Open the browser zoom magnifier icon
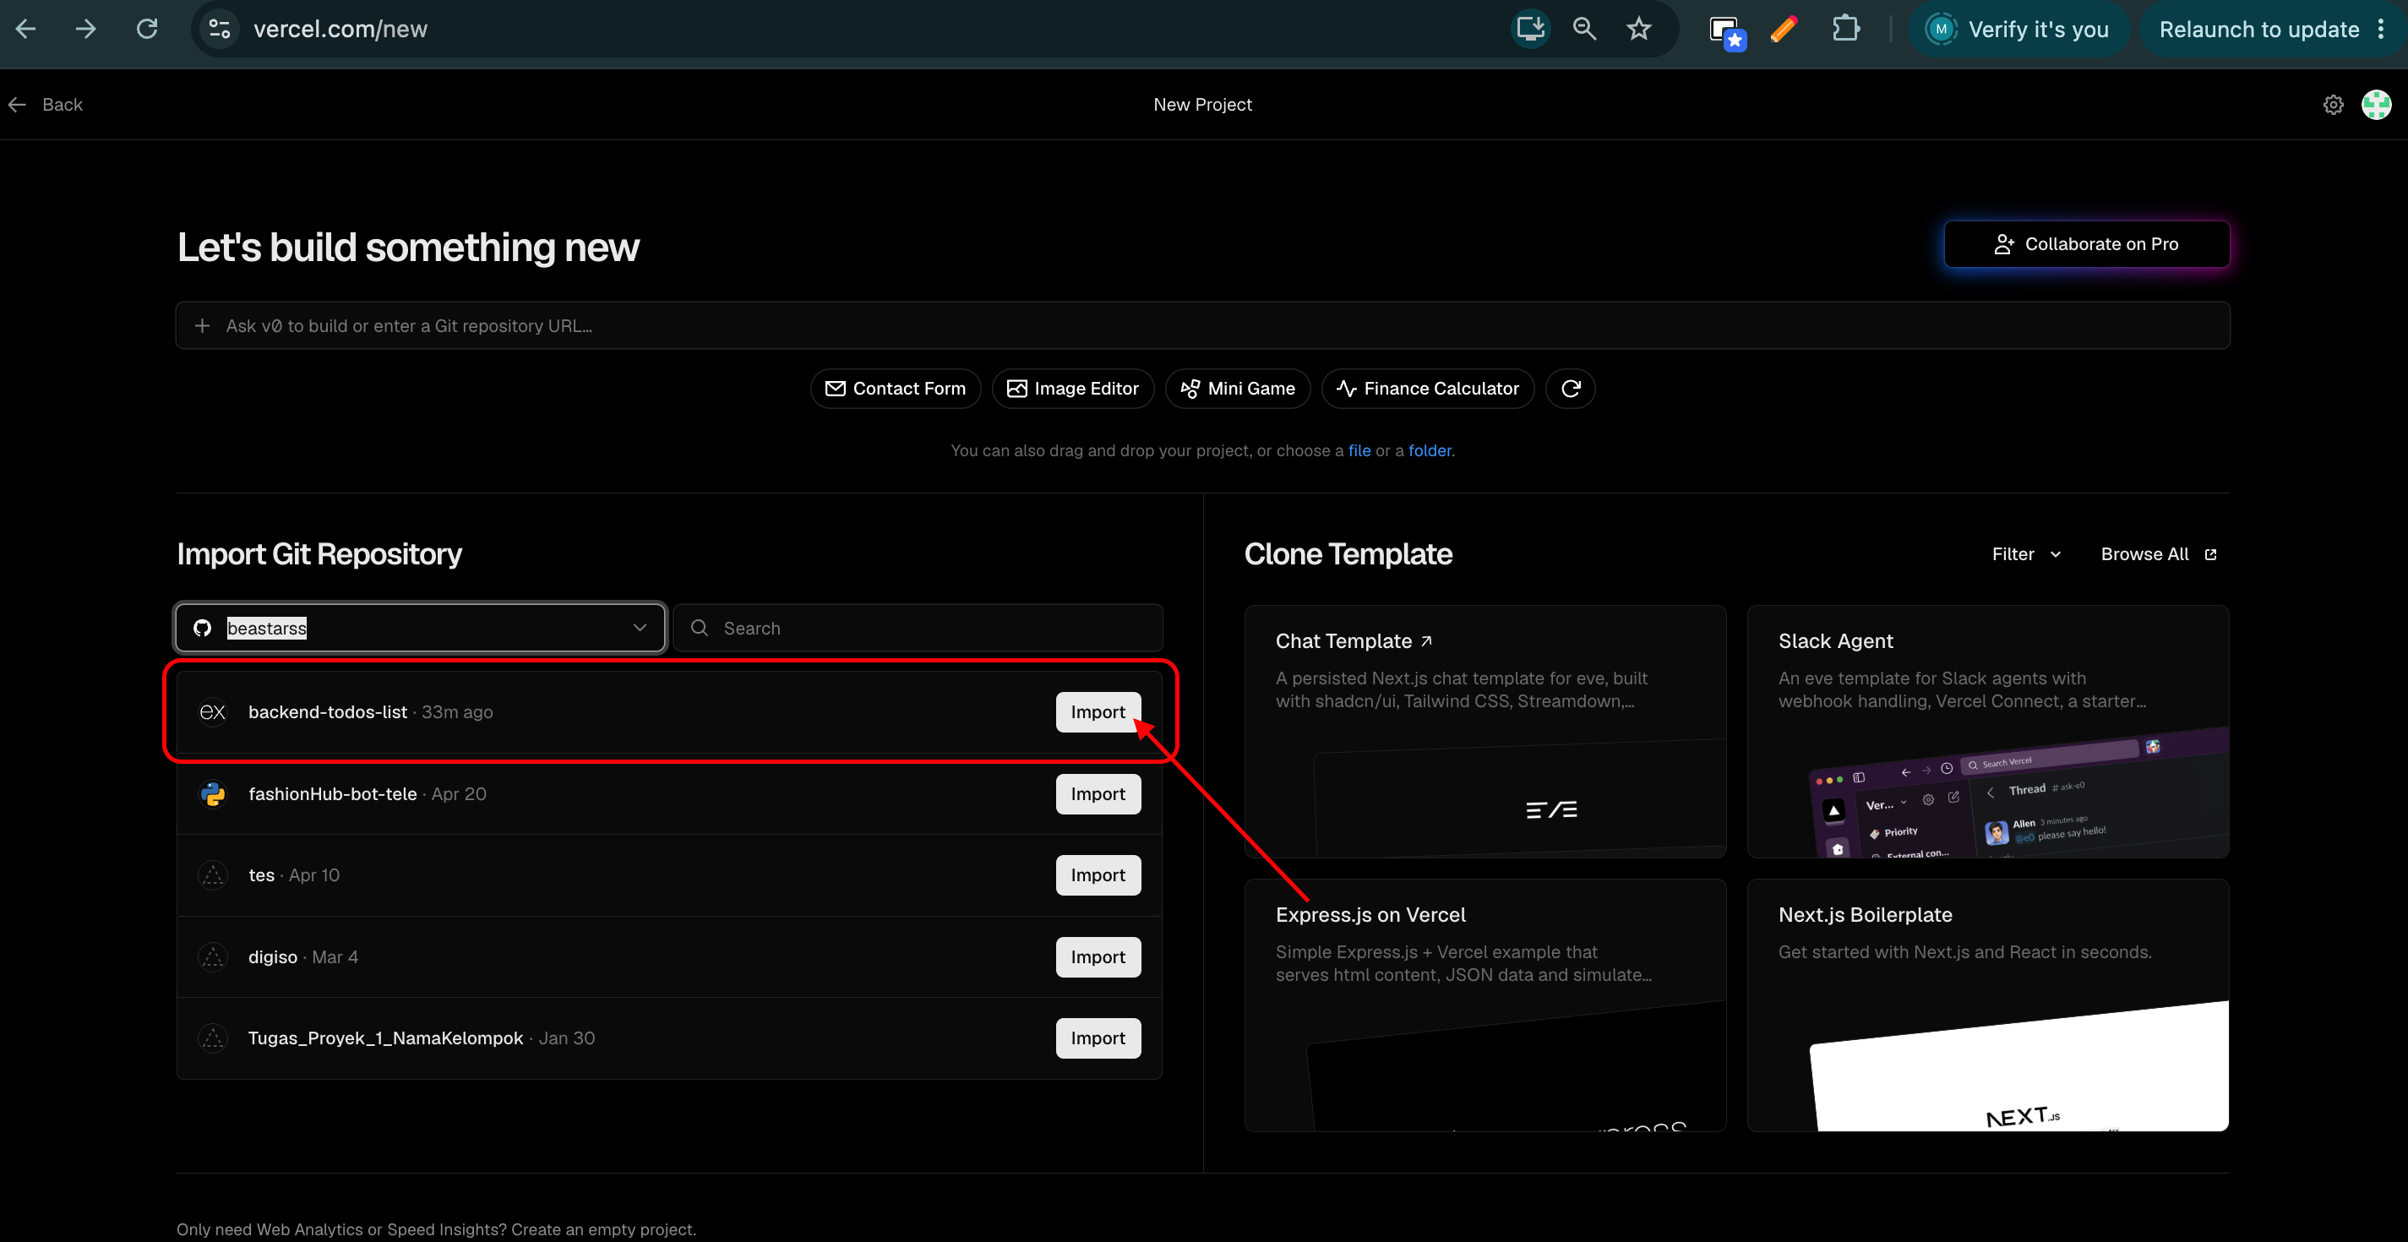The image size is (2408, 1242). pyautogui.click(x=1584, y=29)
